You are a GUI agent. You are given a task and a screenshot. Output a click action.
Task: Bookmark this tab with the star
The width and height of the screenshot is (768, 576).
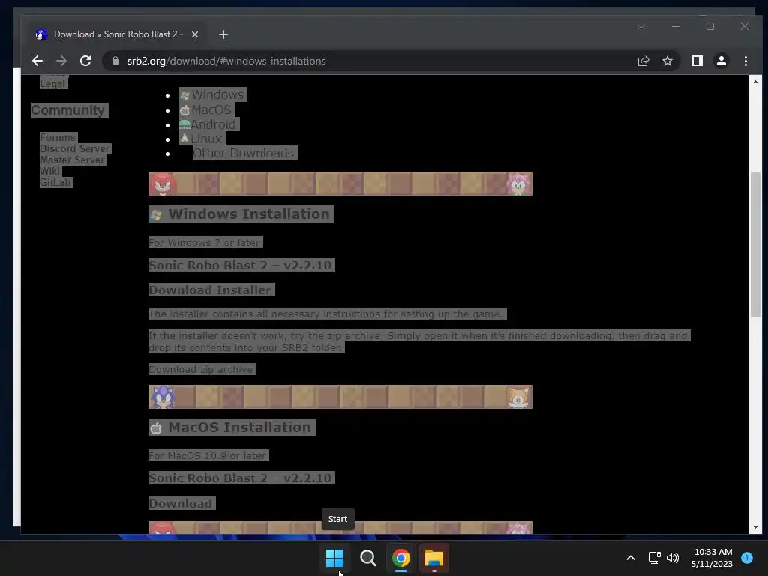pos(667,61)
